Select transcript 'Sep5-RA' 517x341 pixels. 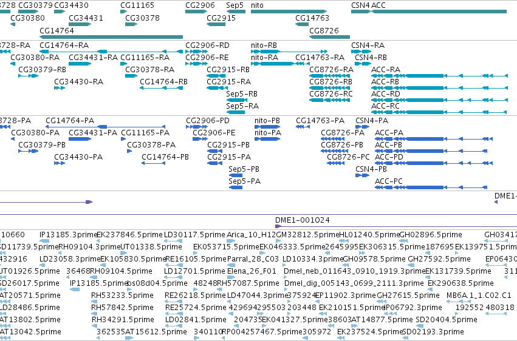(242, 106)
